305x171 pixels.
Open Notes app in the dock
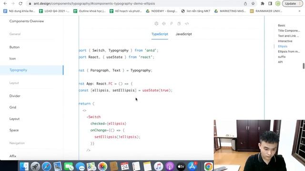coord(147,166)
